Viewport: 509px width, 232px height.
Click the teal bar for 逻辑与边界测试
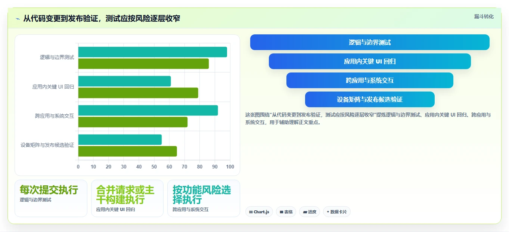click(152, 52)
